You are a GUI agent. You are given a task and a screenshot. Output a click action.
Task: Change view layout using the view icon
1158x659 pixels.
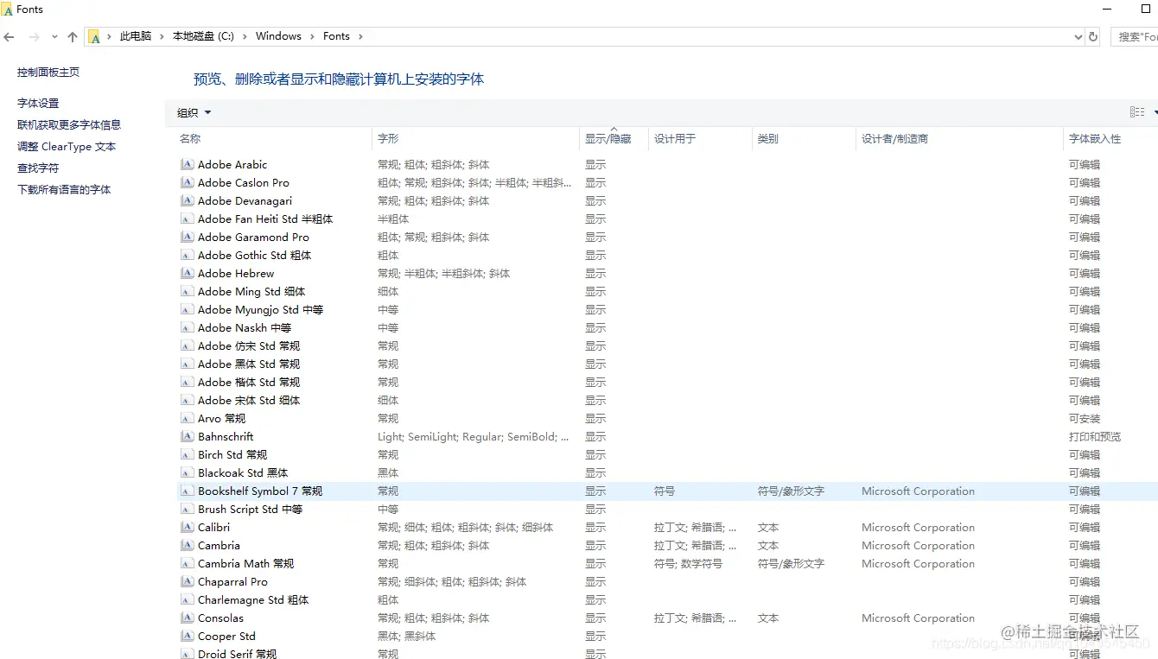point(1137,112)
